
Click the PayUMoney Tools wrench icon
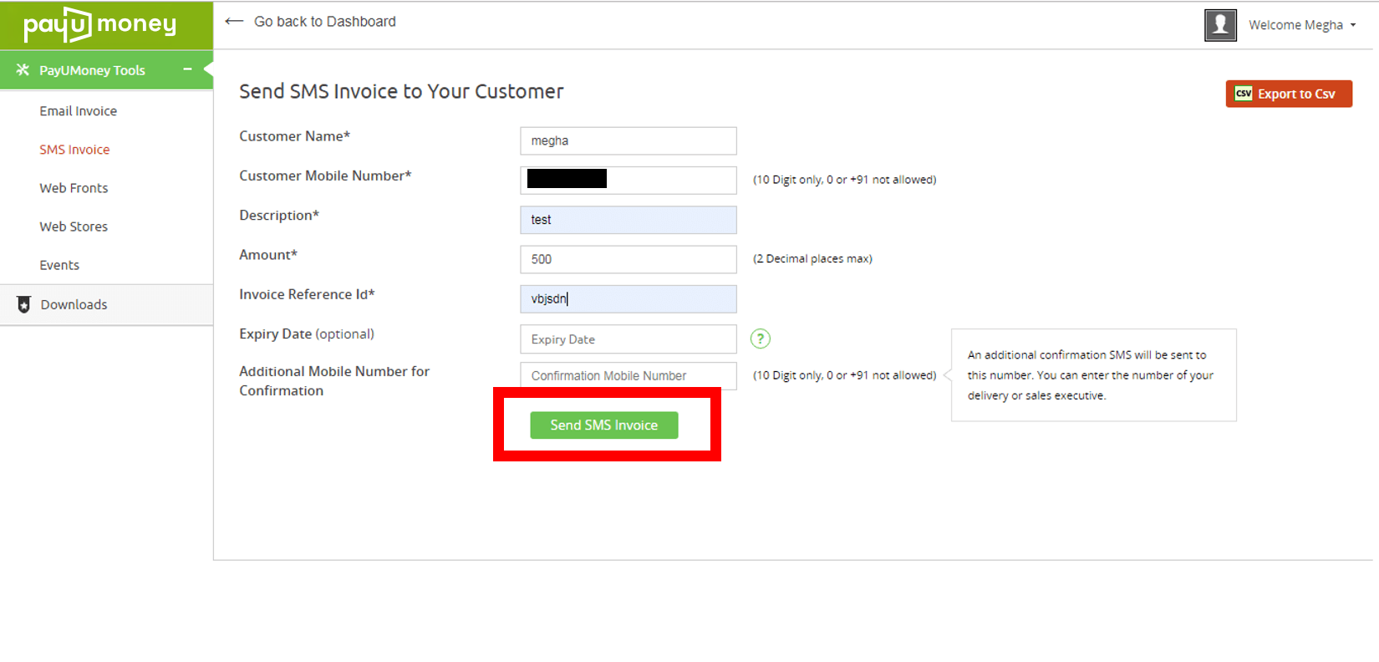tap(23, 70)
